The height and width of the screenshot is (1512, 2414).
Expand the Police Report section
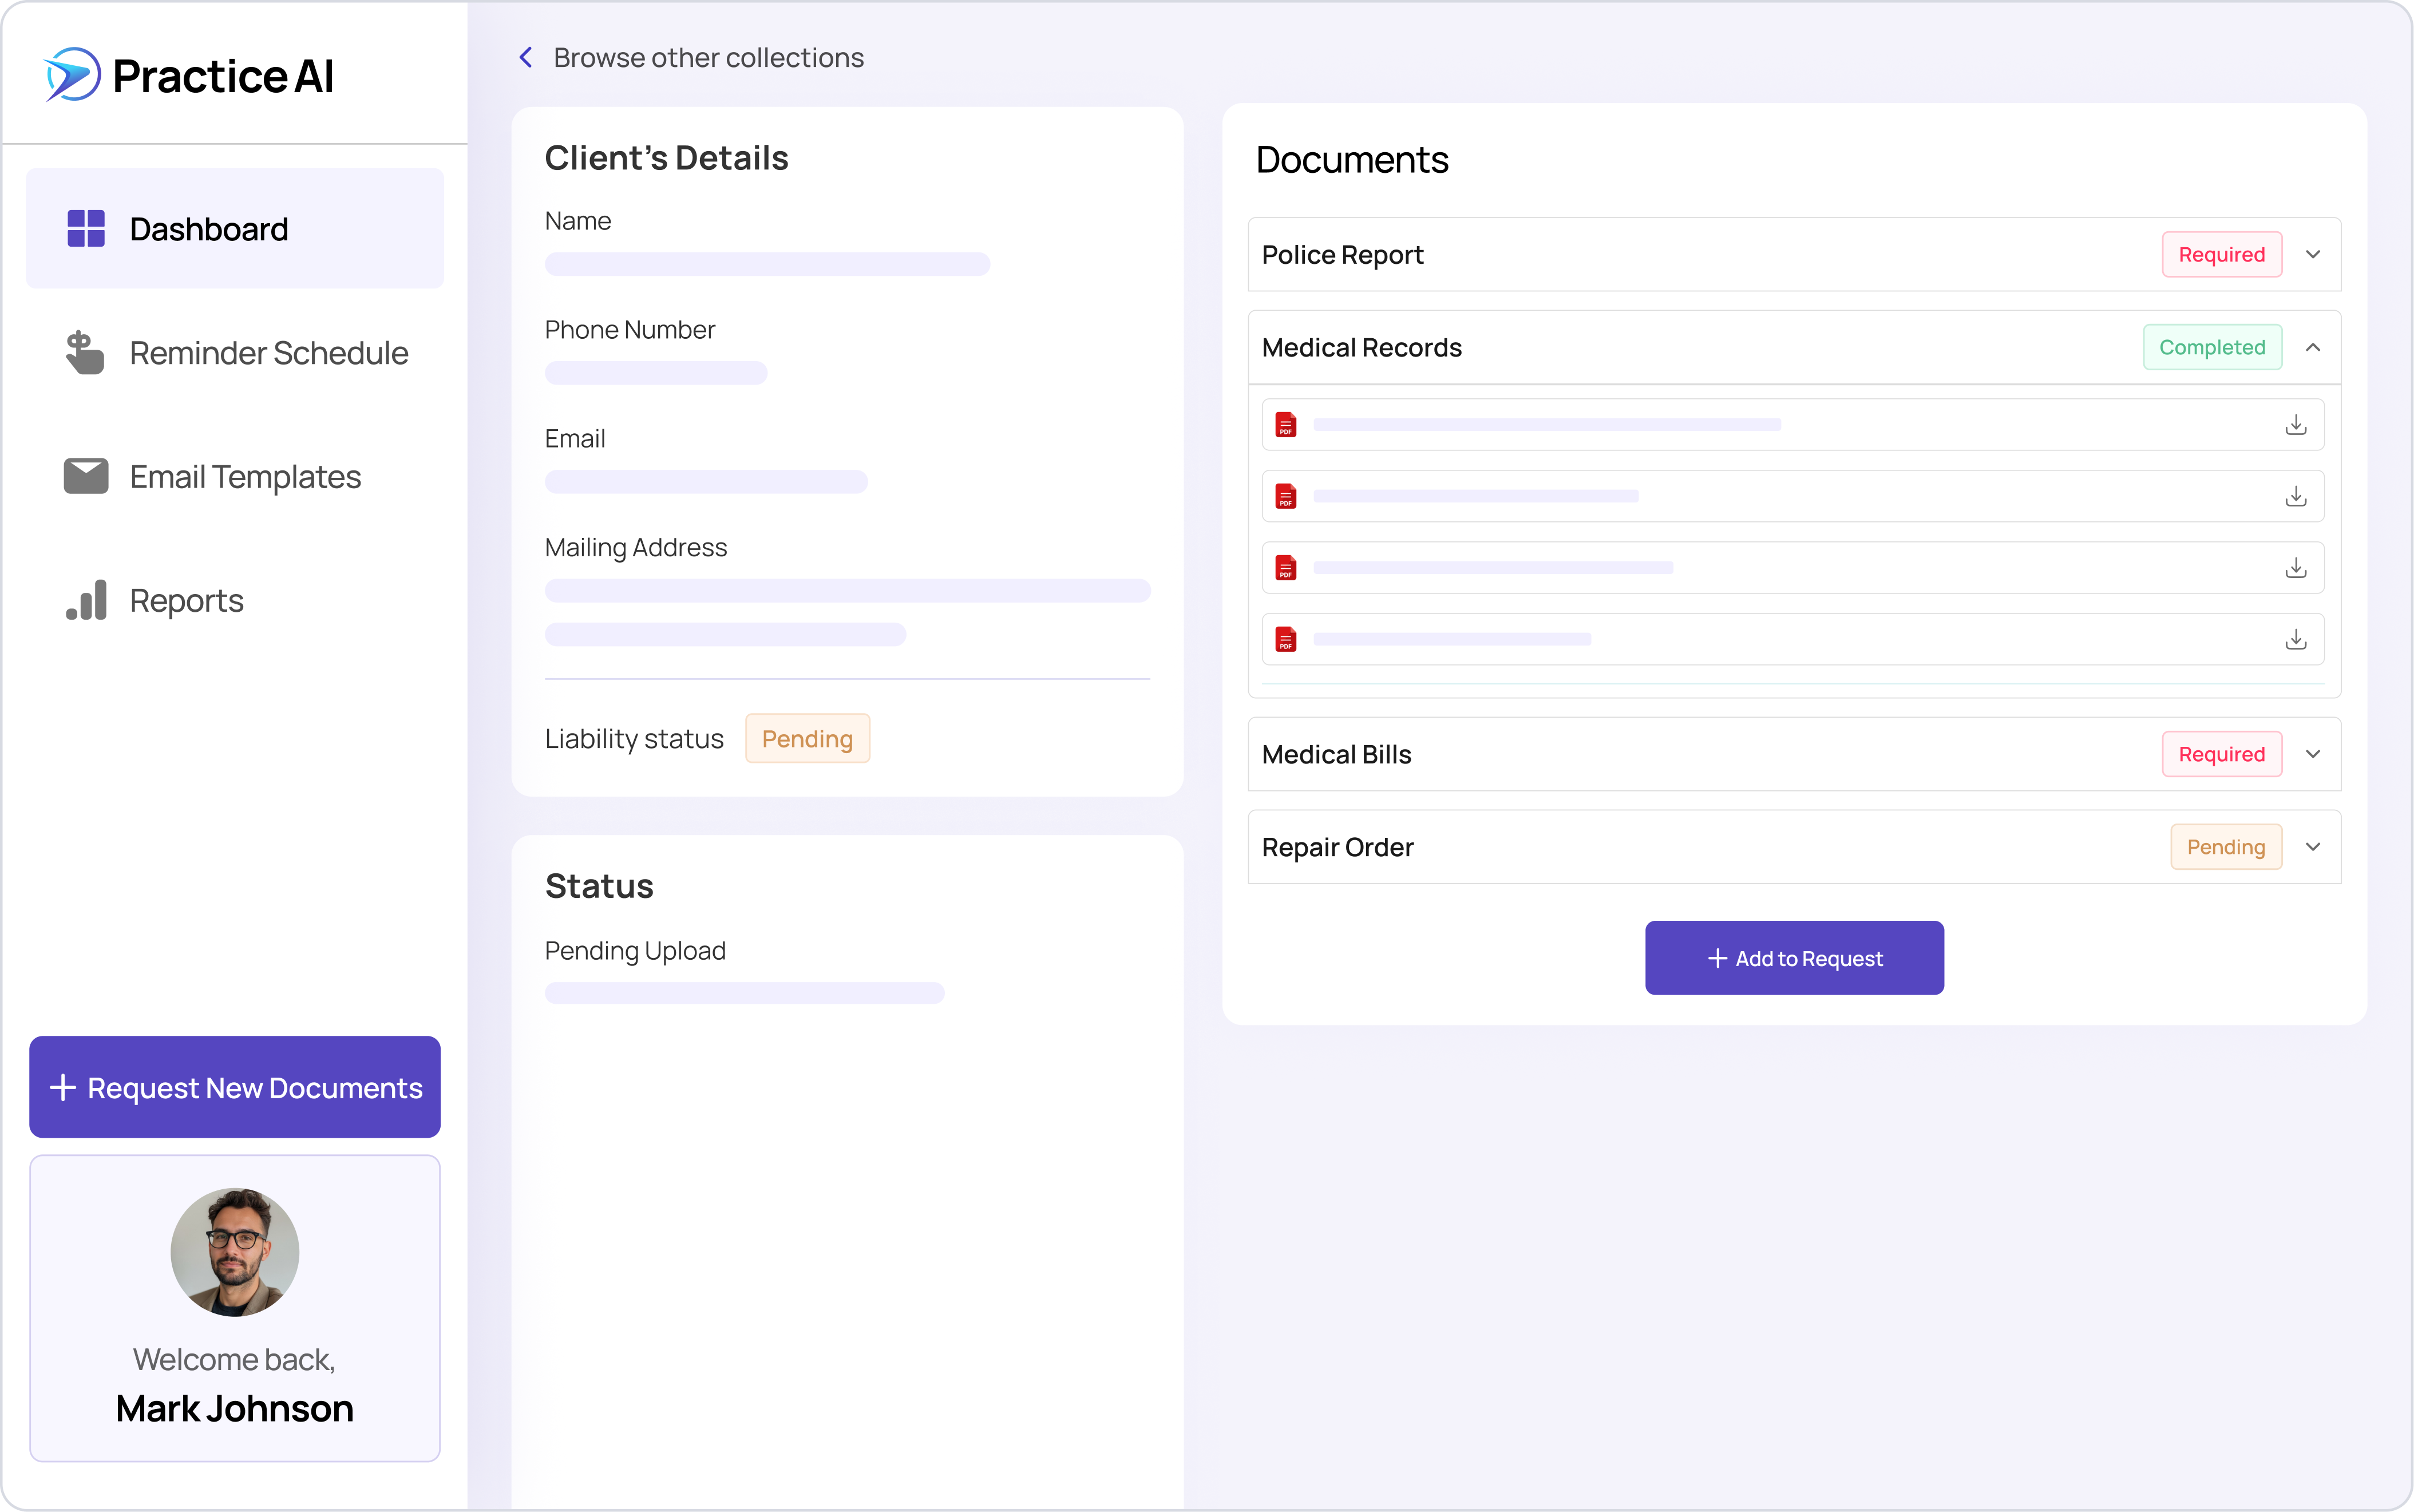(x=2313, y=254)
